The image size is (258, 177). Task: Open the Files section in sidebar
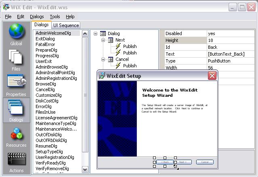point(16,60)
